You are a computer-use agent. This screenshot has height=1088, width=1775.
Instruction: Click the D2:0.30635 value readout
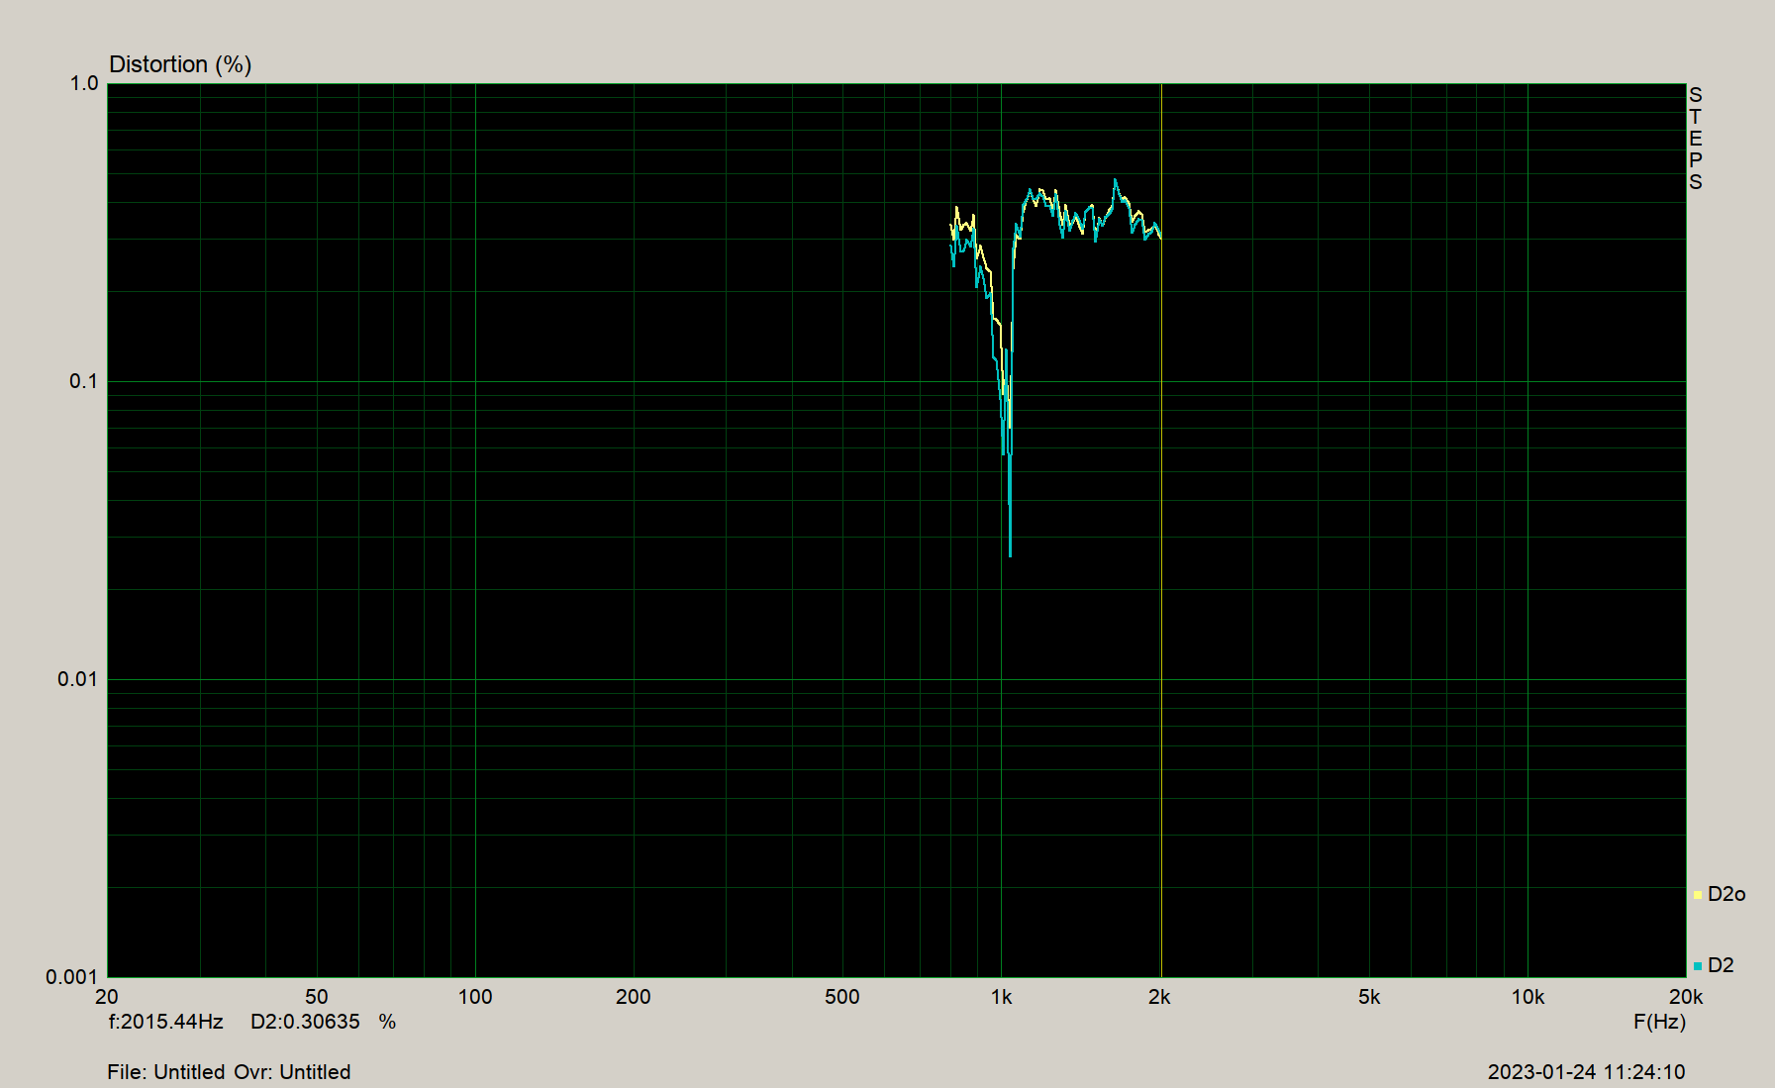click(x=305, y=1022)
